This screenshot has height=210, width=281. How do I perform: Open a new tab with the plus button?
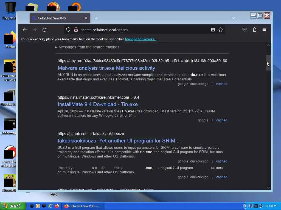point(96,18)
